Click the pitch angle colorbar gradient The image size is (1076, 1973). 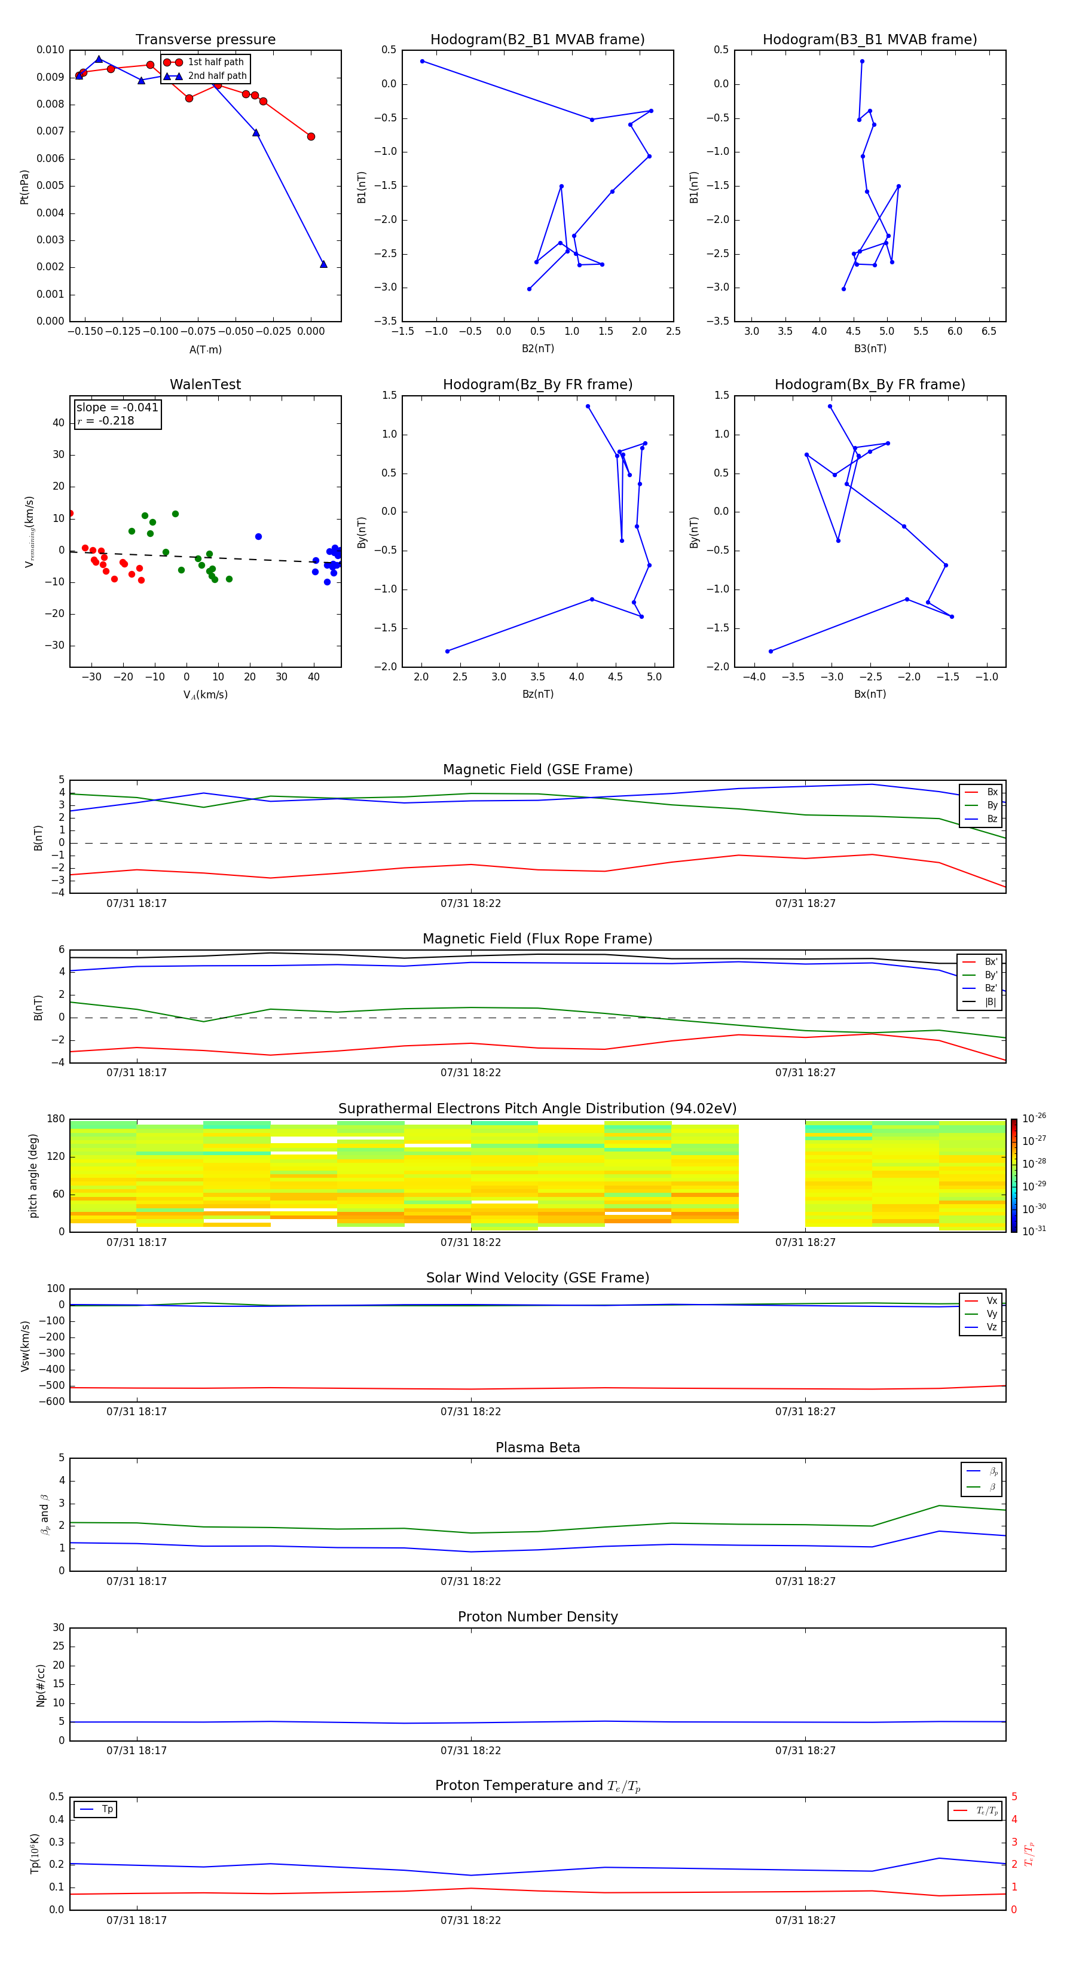coord(1014,1175)
